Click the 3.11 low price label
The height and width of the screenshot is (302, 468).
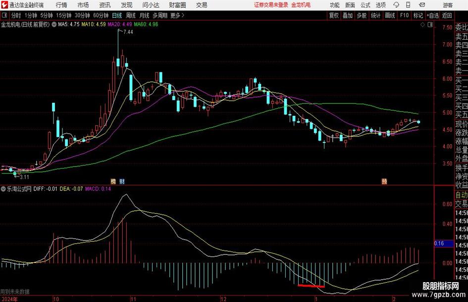[24, 177]
